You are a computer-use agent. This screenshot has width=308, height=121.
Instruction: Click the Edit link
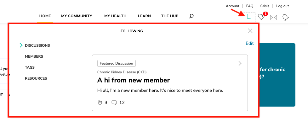[x=250, y=43]
